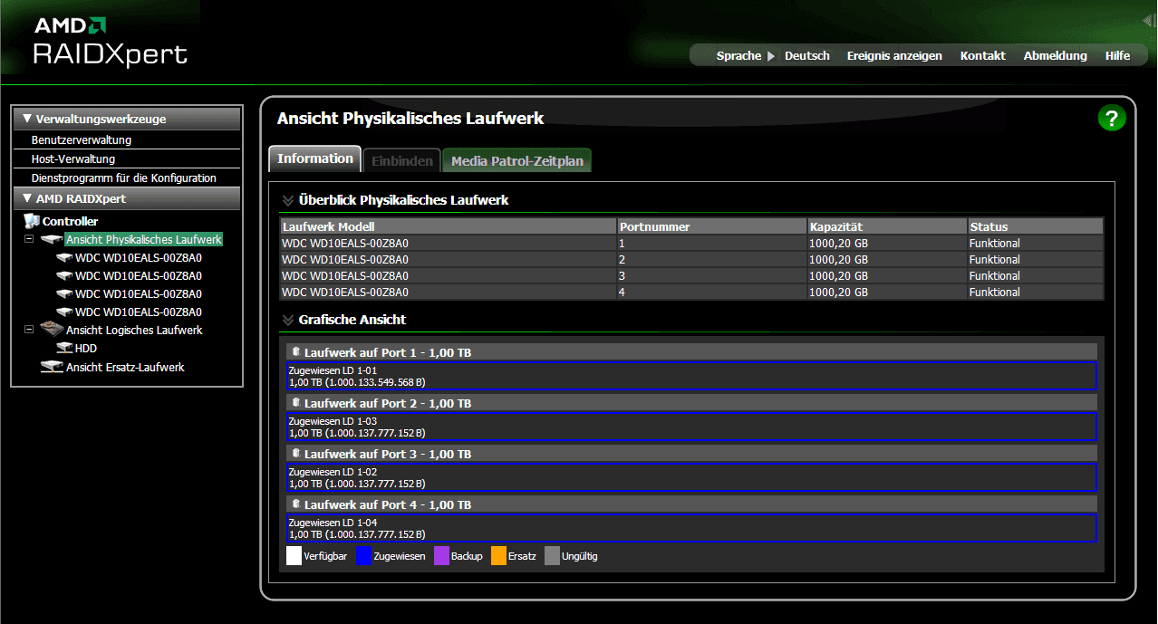The height and width of the screenshot is (624, 1158).
Task: Open the green help question mark icon
Action: (1112, 119)
